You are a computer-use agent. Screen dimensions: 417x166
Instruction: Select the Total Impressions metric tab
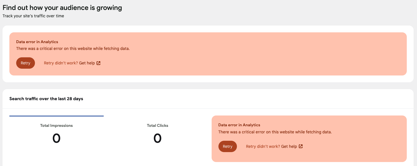56,125
